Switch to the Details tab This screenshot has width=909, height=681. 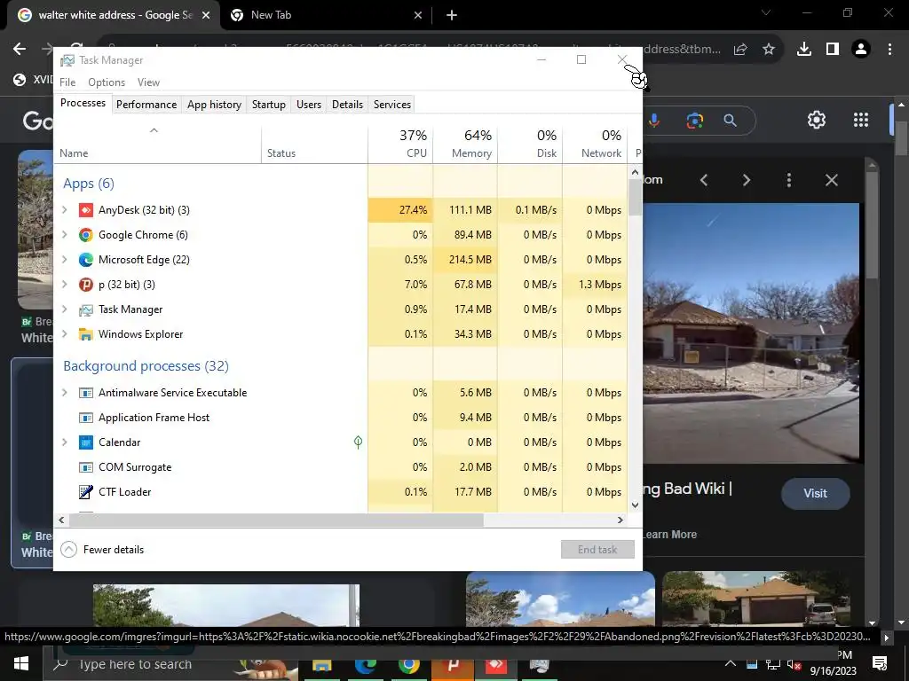coord(347,105)
